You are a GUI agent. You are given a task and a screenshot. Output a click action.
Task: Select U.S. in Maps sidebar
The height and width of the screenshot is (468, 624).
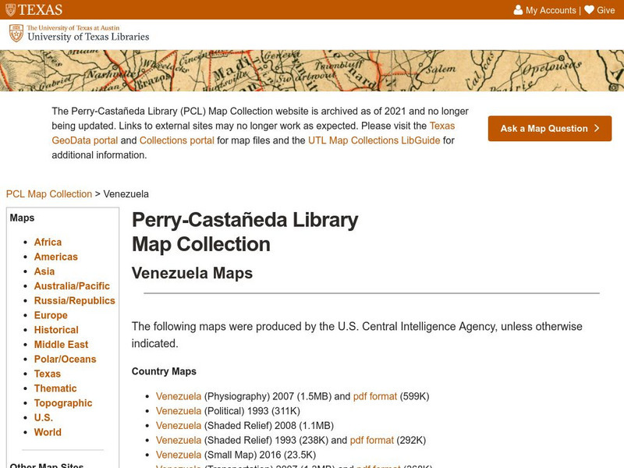pos(44,418)
